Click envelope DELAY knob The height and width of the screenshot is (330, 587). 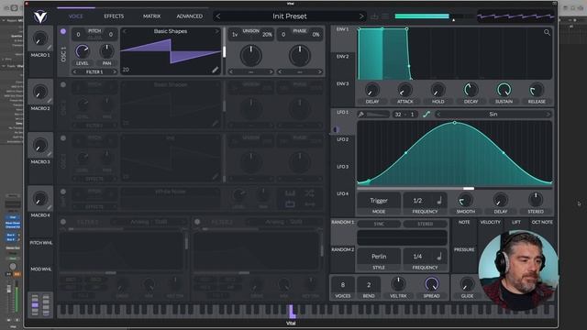pyautogui.click(x=371, y=90)
